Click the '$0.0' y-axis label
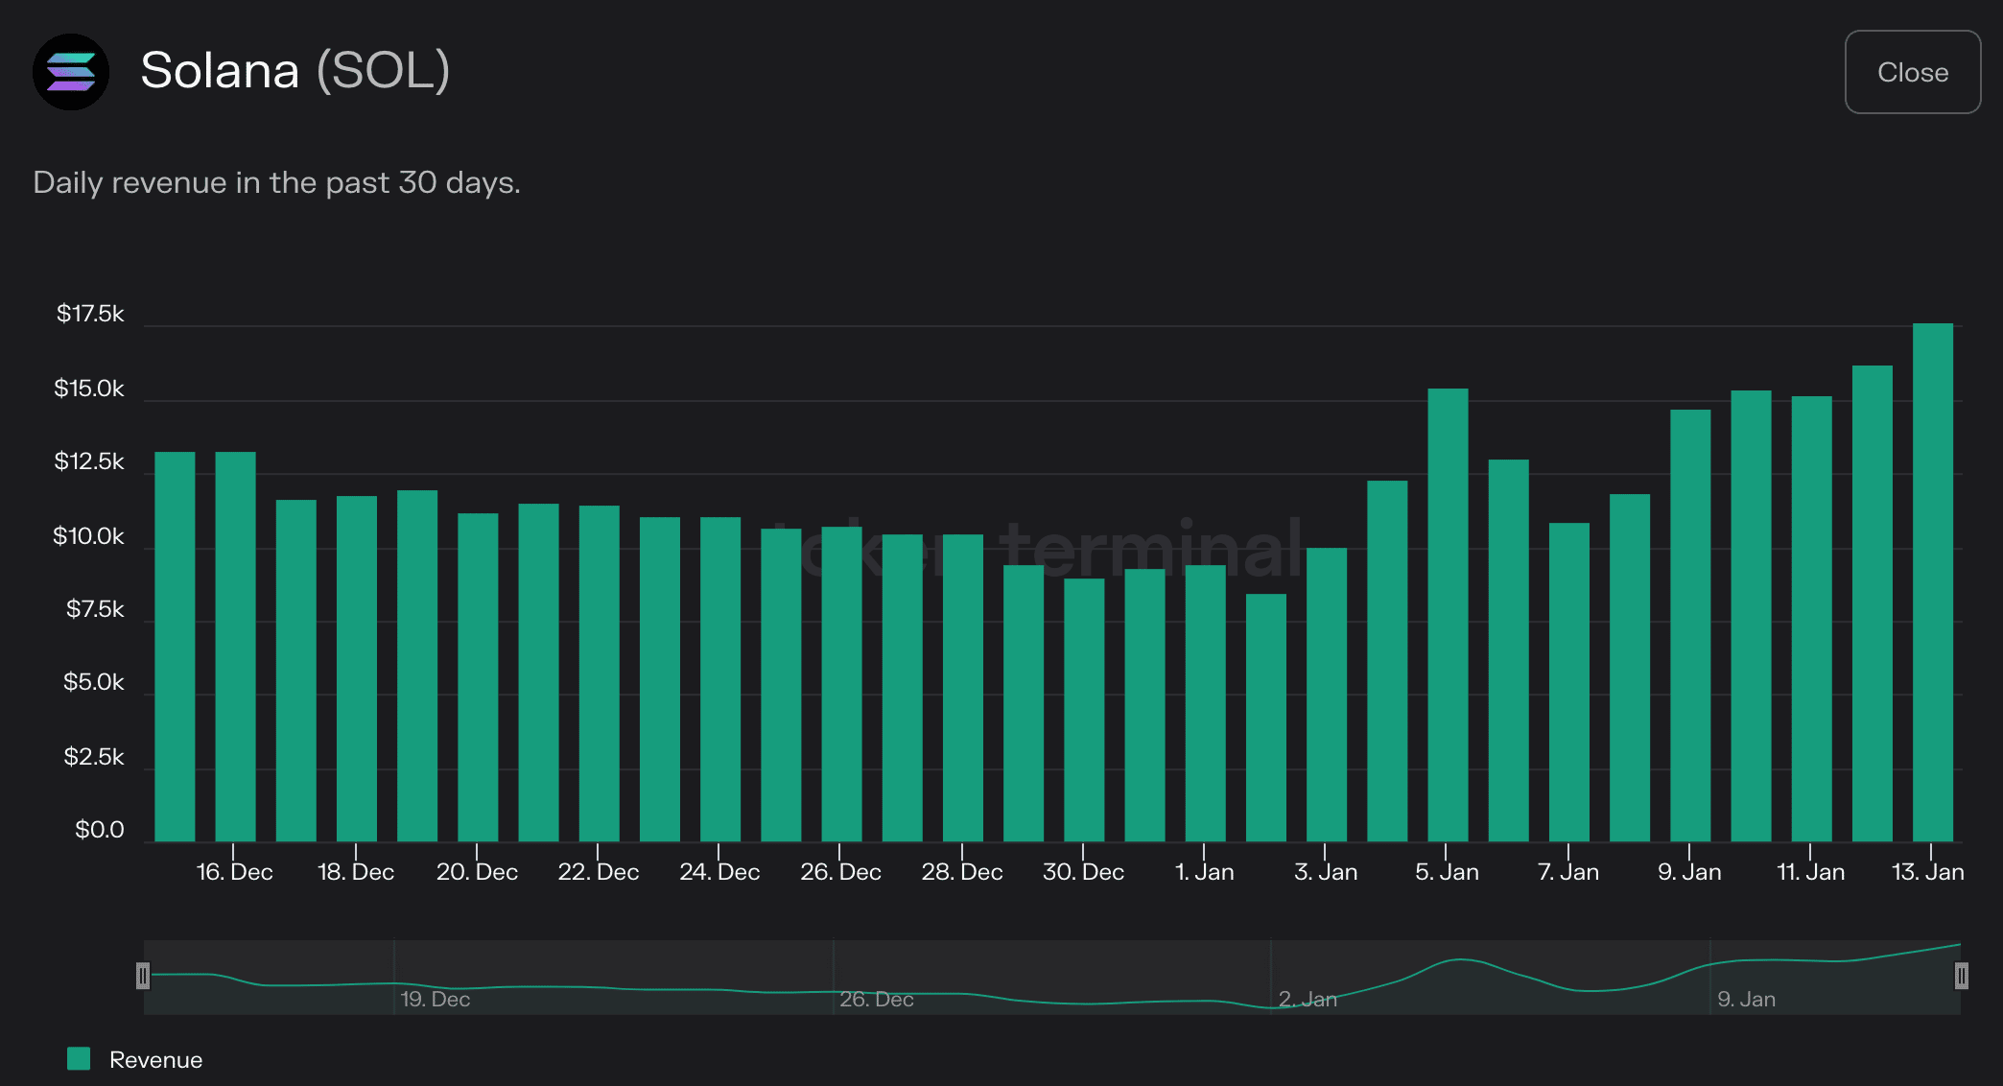Screen dimensions: 2003x1086 coord(100,830)
